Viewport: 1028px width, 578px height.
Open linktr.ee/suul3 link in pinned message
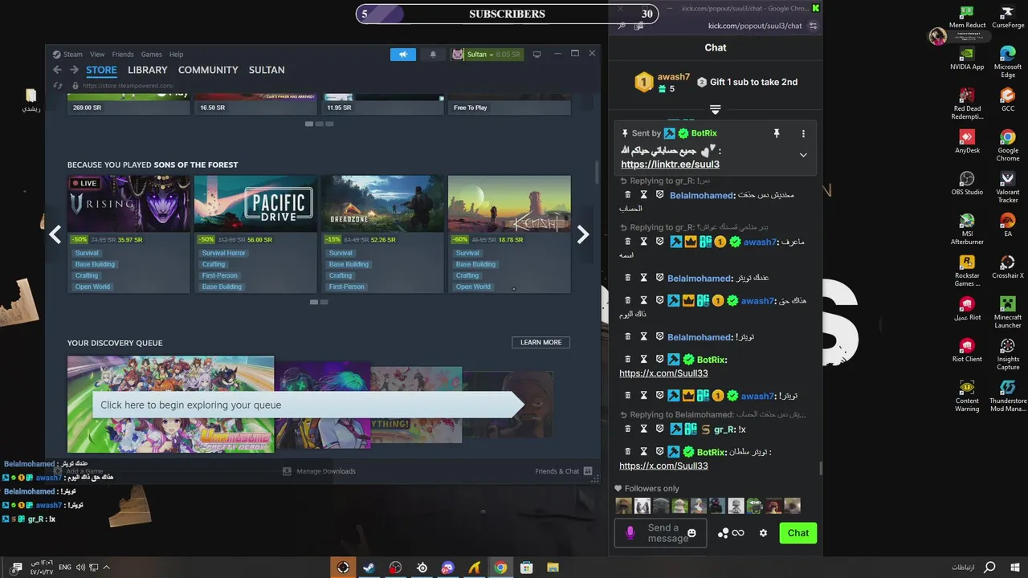(x=670, y=164)
